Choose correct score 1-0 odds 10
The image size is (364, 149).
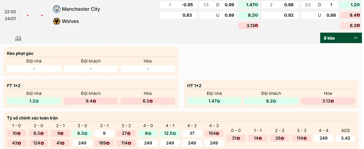tap(16, 133)
